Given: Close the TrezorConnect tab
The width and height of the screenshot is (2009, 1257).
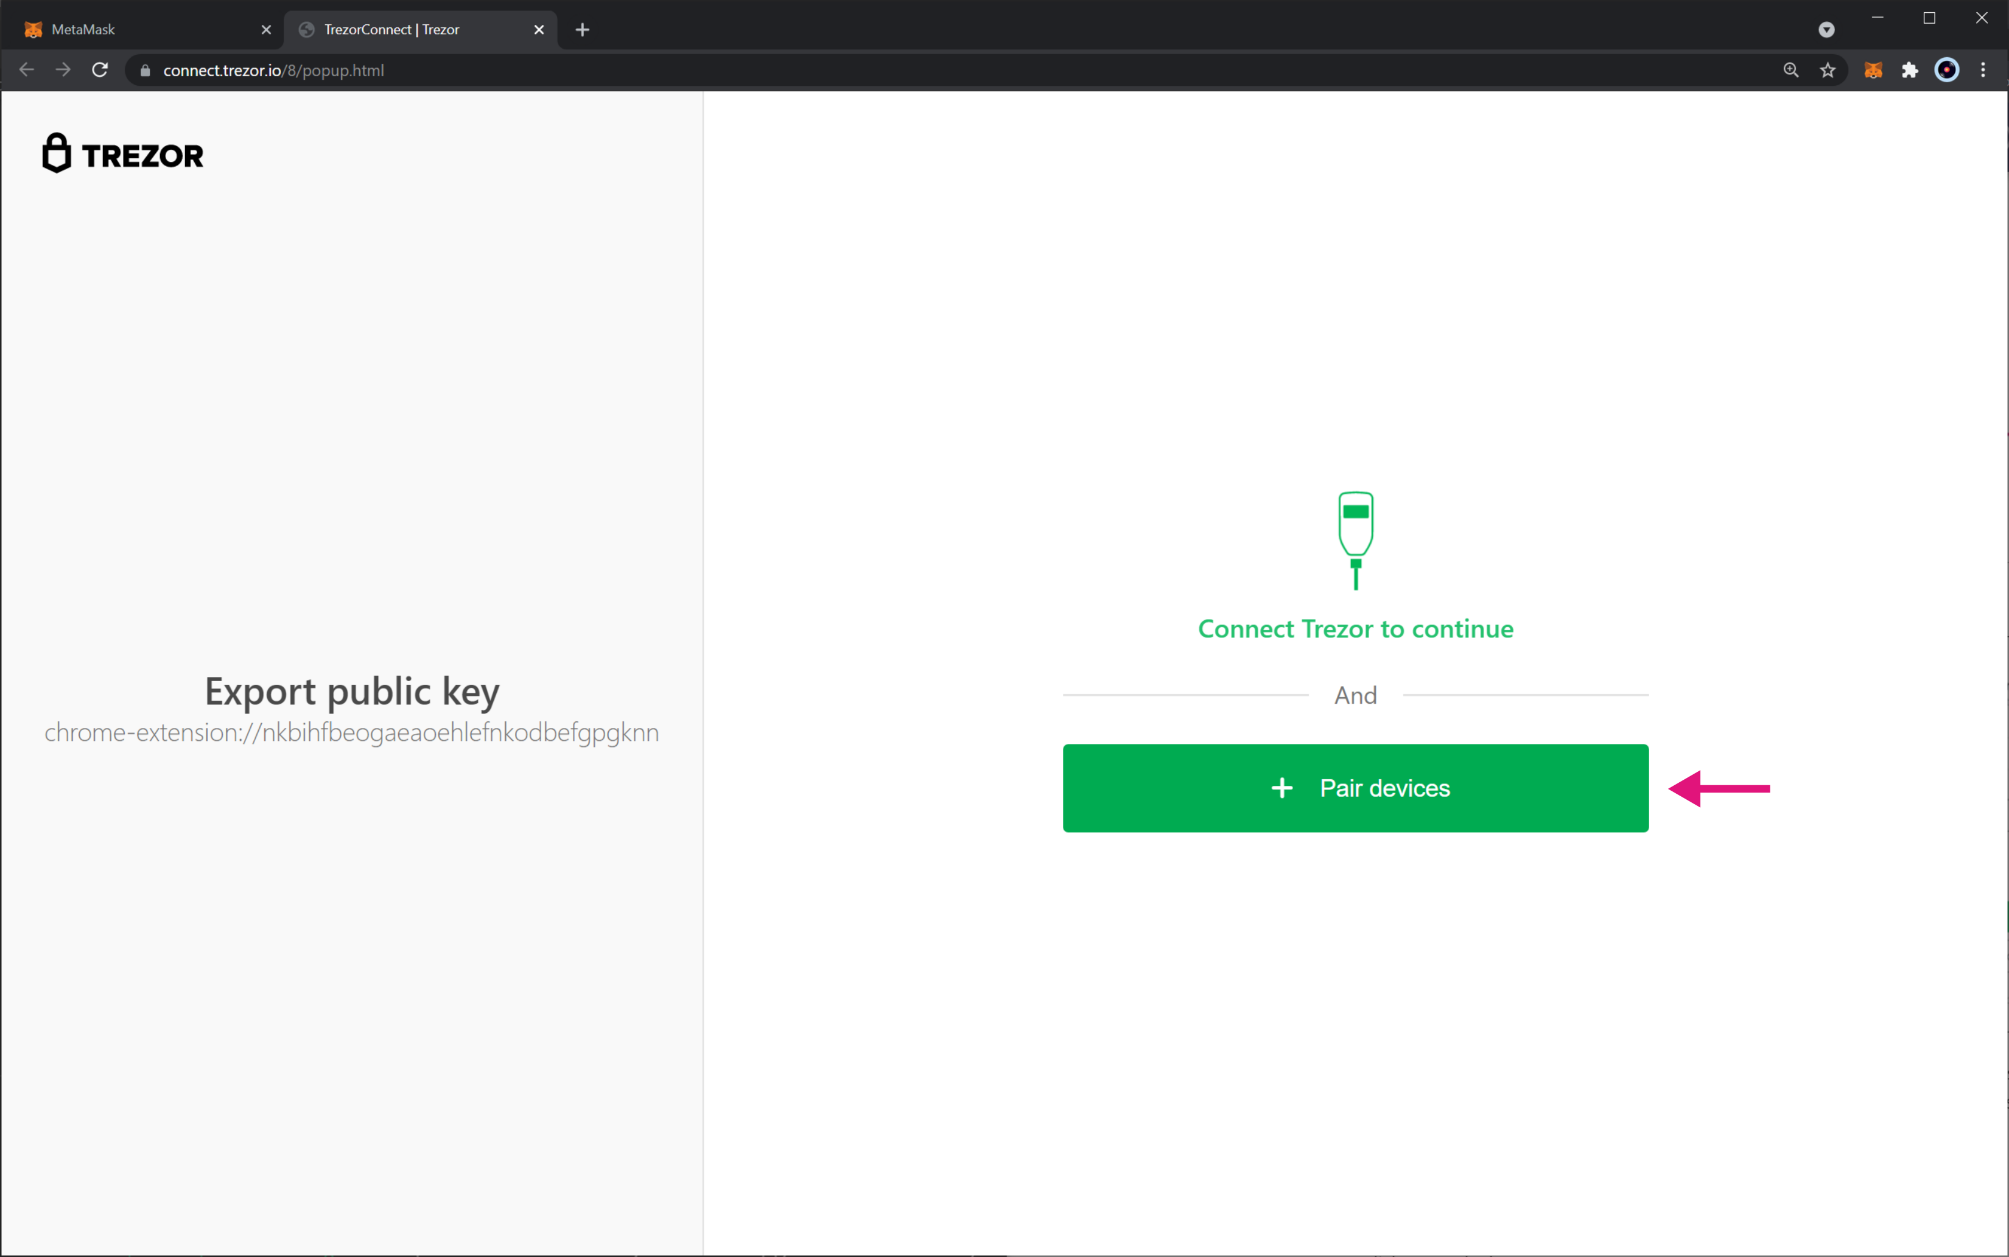Looking at the screenshot, I should [x=539, y=30].
